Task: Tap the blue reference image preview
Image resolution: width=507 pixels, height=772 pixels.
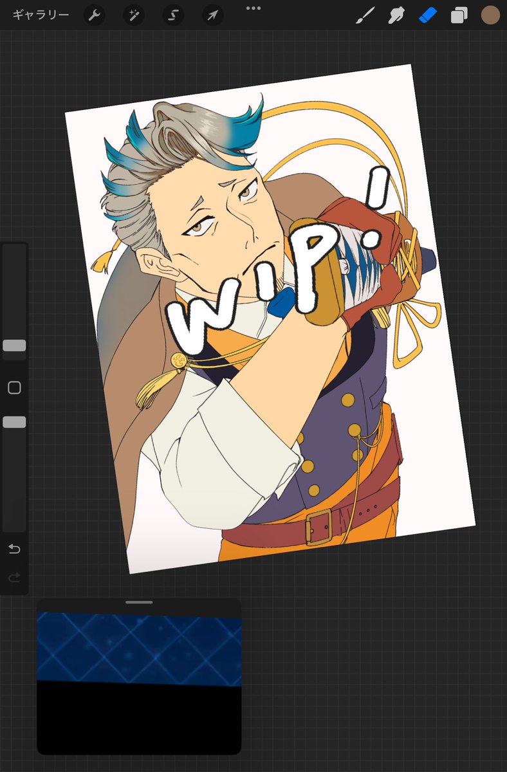Action: coord(139,648)
